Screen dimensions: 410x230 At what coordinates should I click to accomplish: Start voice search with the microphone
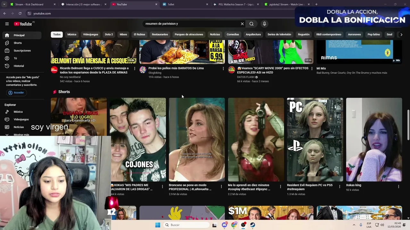(264, 24)
